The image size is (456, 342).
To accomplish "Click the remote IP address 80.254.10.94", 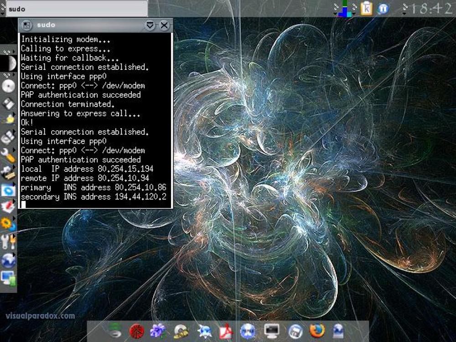I will tap(123, 178).
